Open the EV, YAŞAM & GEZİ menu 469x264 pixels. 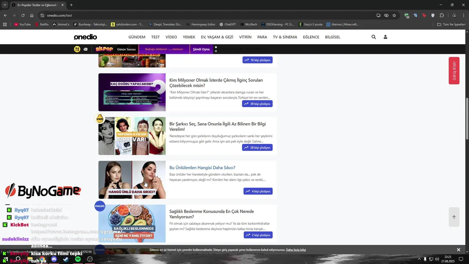pyautogui.click(x=217, y=37)
